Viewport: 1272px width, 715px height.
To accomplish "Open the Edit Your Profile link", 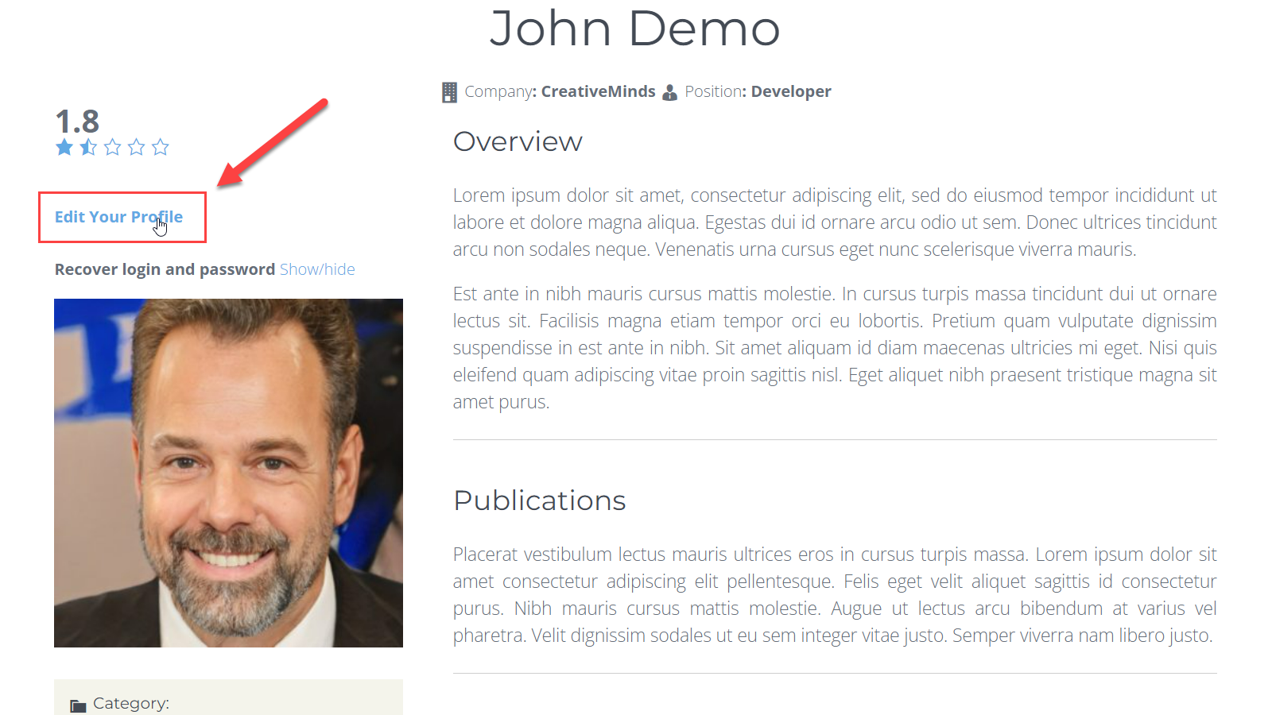I will point(118,217).
